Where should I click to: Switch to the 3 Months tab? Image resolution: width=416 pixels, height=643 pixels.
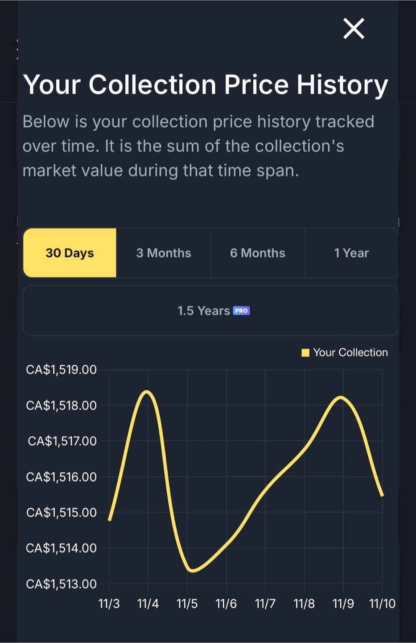164,253
